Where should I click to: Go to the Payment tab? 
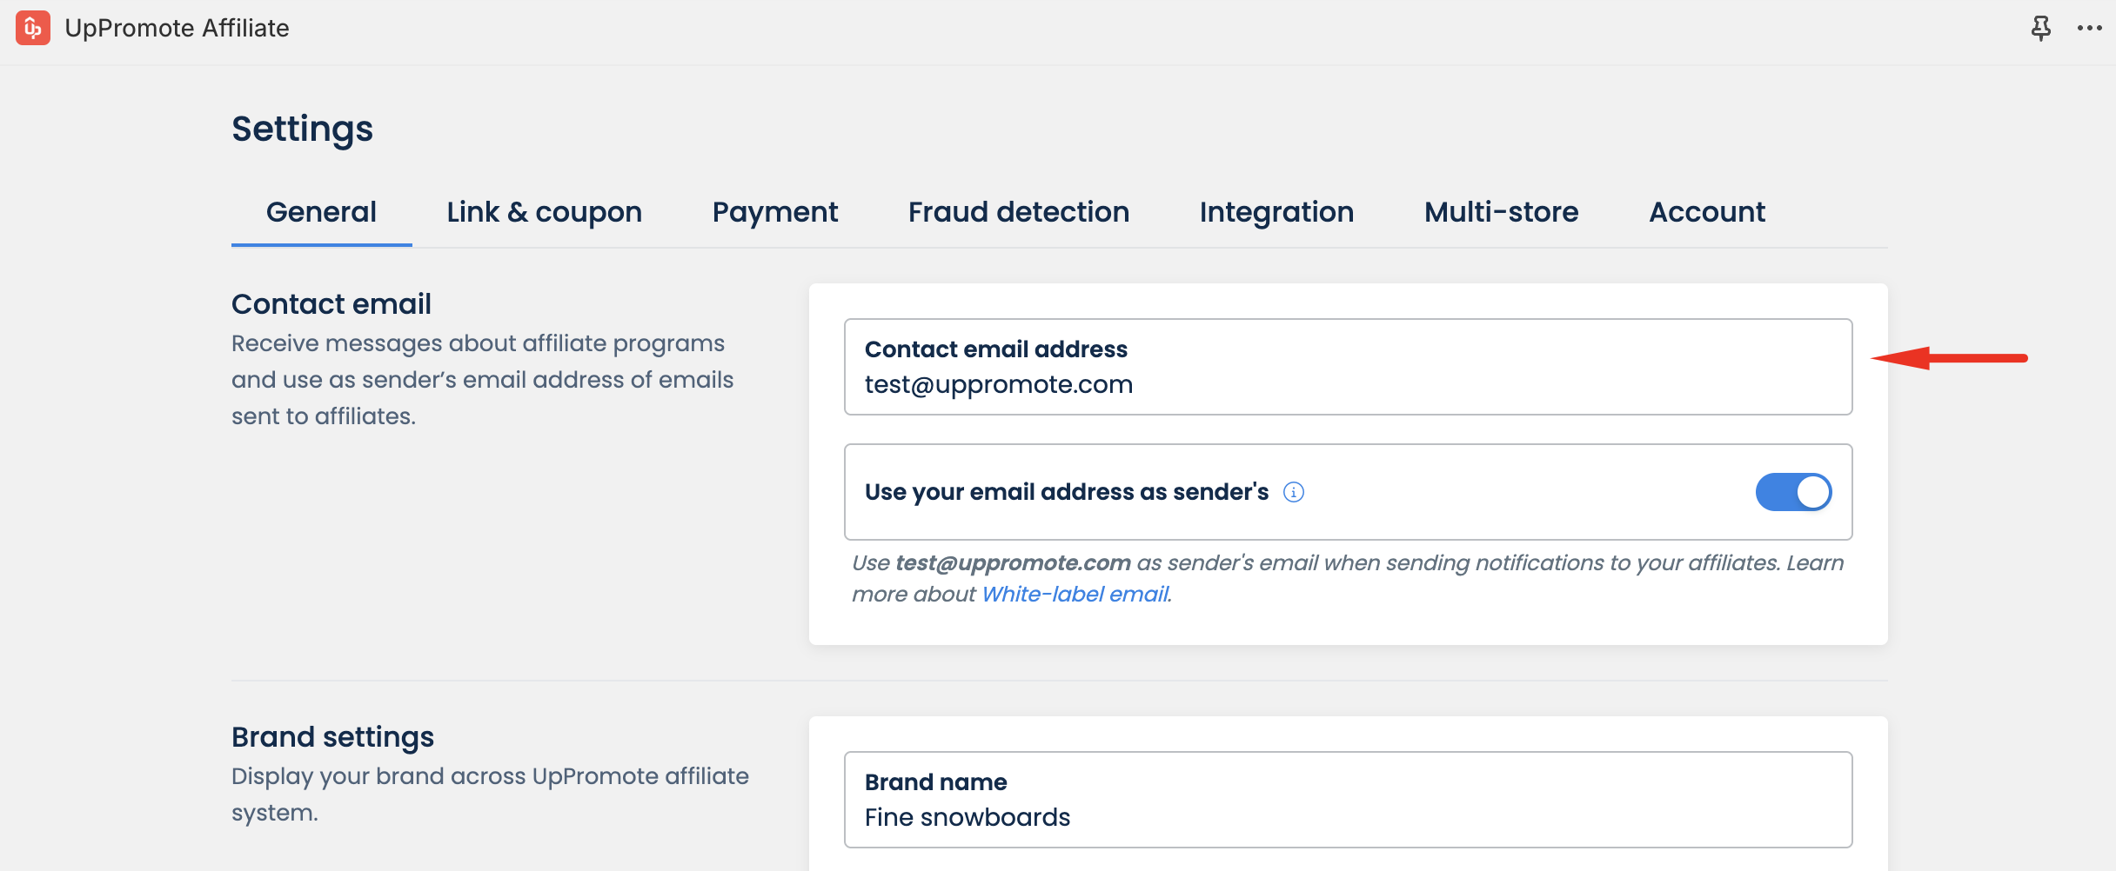774,212
